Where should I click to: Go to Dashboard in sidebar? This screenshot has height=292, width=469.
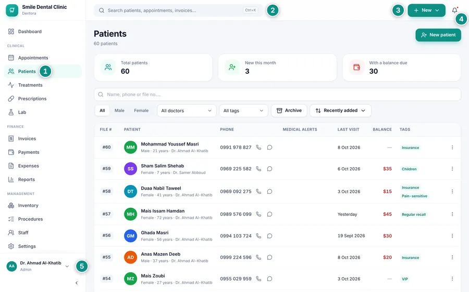point(43,32)
